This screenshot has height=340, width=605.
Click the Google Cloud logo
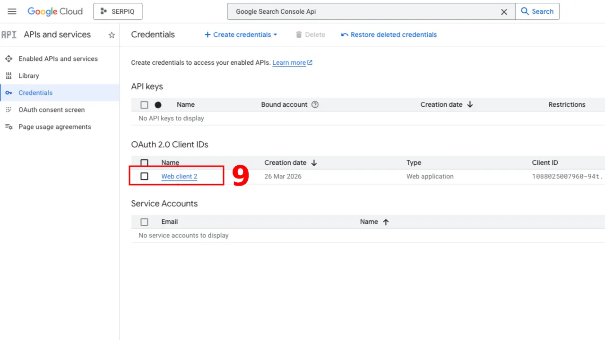coord(55,11)
